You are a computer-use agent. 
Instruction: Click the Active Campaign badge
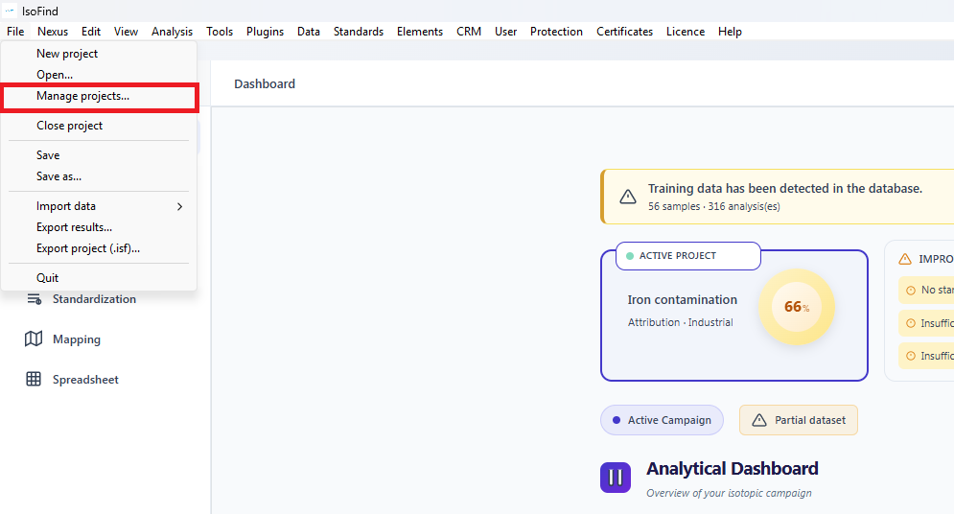[x=662, y=420]
